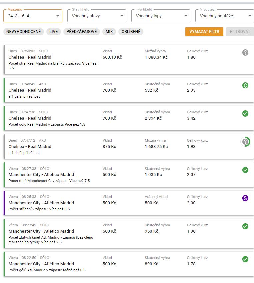The image size is (254, 283).
Task: Click the FILTROVAT button
Action: point(240,32)
